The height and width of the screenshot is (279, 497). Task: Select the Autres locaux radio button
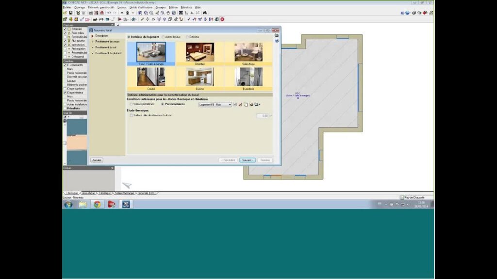pos(164,37)
